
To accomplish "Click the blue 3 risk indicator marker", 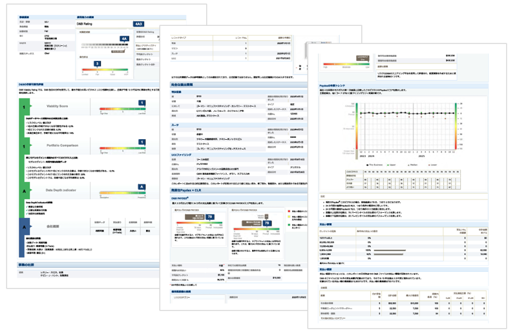I will pyautogui.click(x=97, y=63).
